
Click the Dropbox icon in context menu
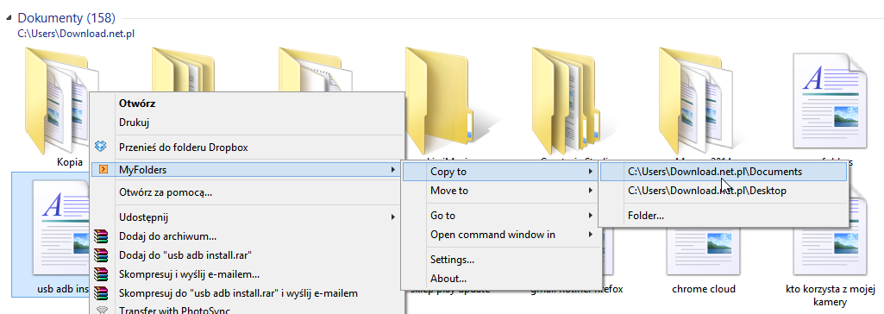click(x=101, y=147)
